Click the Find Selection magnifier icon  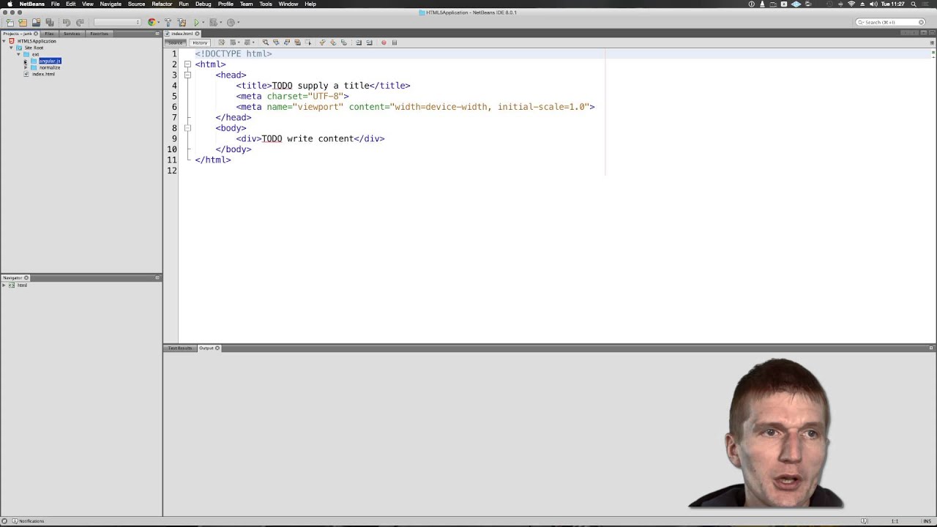(265, 42)
